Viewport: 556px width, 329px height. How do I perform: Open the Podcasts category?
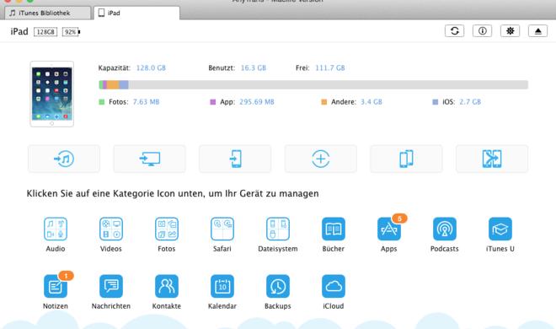(x=445, y=229)
